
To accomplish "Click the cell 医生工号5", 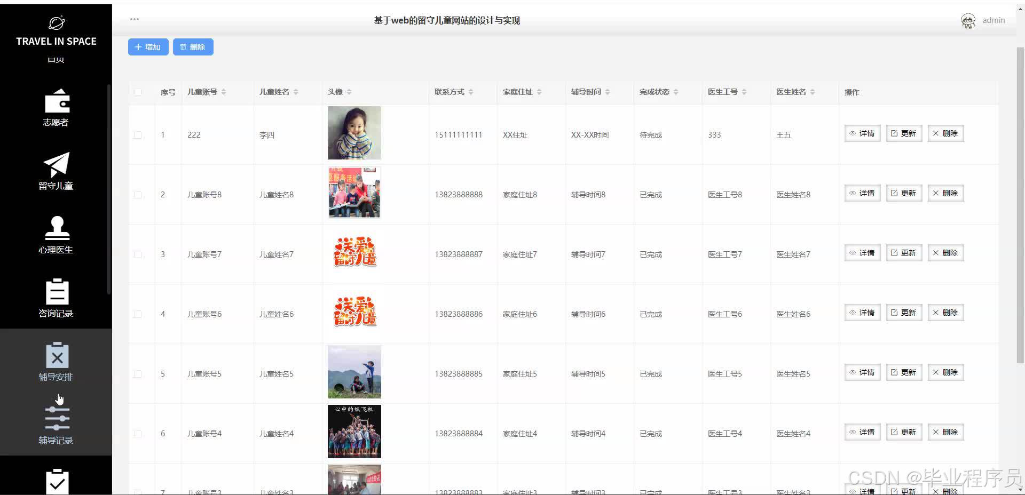I will point(725,374).
